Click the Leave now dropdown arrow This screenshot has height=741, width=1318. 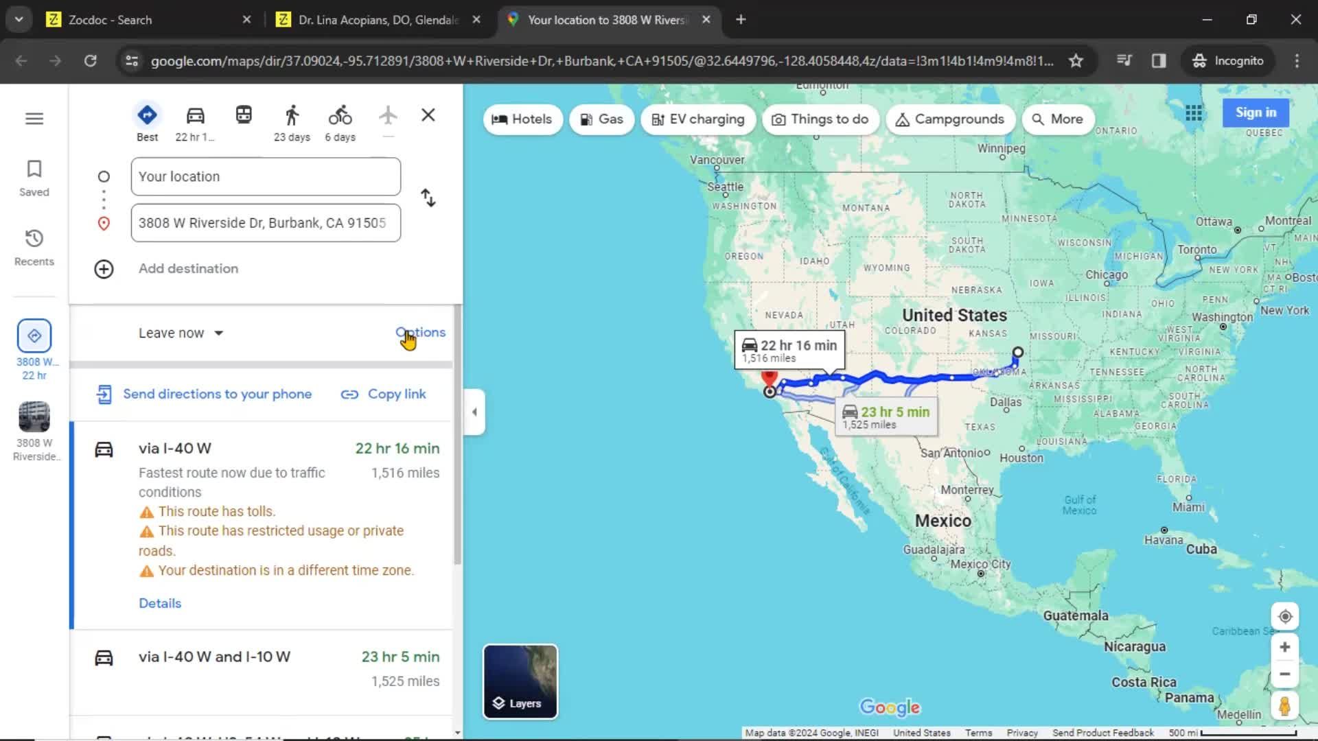[218, 332]
